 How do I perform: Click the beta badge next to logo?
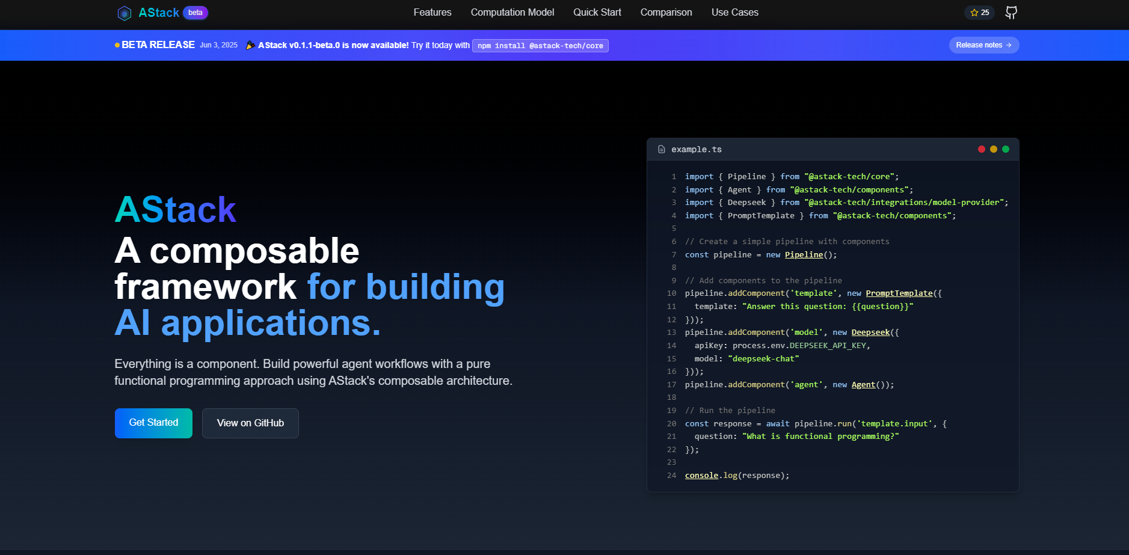(195, 13)
